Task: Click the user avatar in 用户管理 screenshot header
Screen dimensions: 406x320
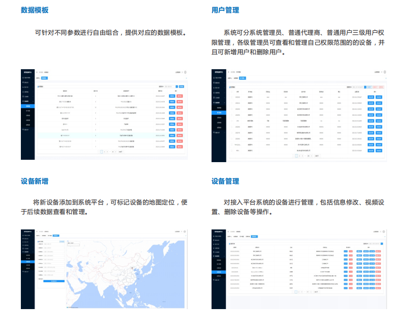Action: click(x=385, y=72)
